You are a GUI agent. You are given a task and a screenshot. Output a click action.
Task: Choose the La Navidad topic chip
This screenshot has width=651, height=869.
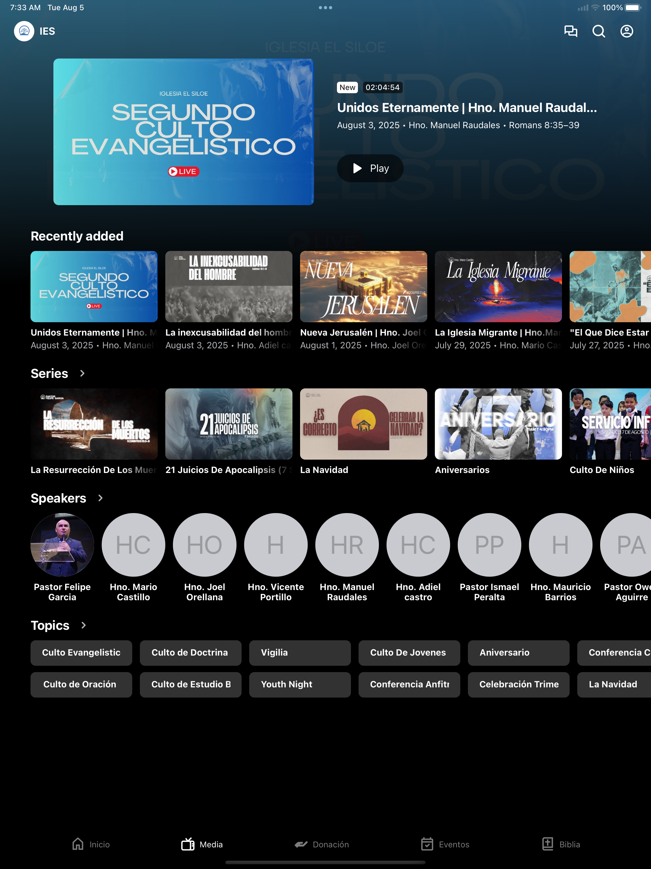click(614, 685)
